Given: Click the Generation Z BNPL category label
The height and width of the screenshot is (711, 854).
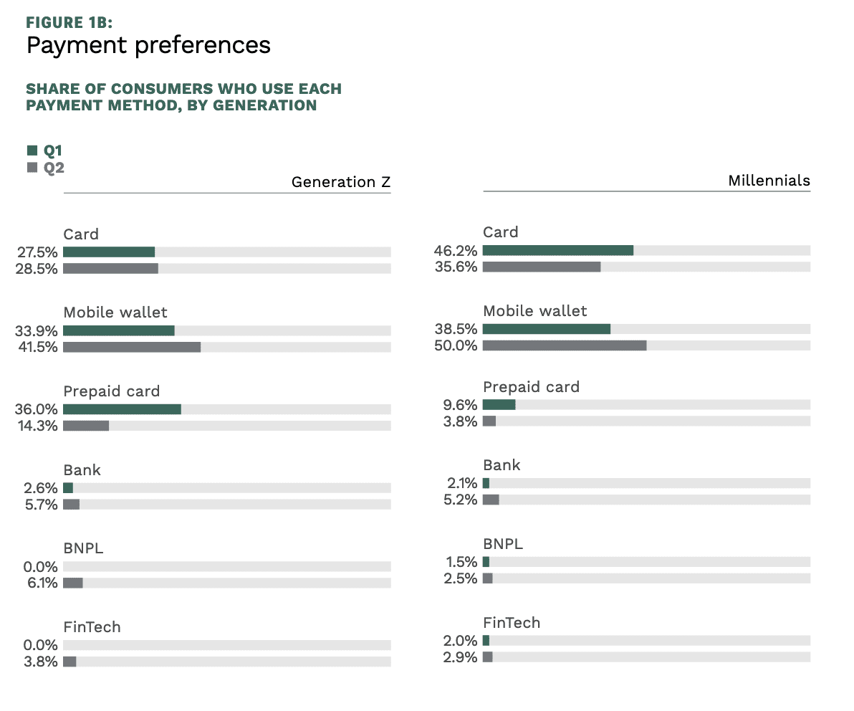Looking at the screenshot, I should point(83,548).
